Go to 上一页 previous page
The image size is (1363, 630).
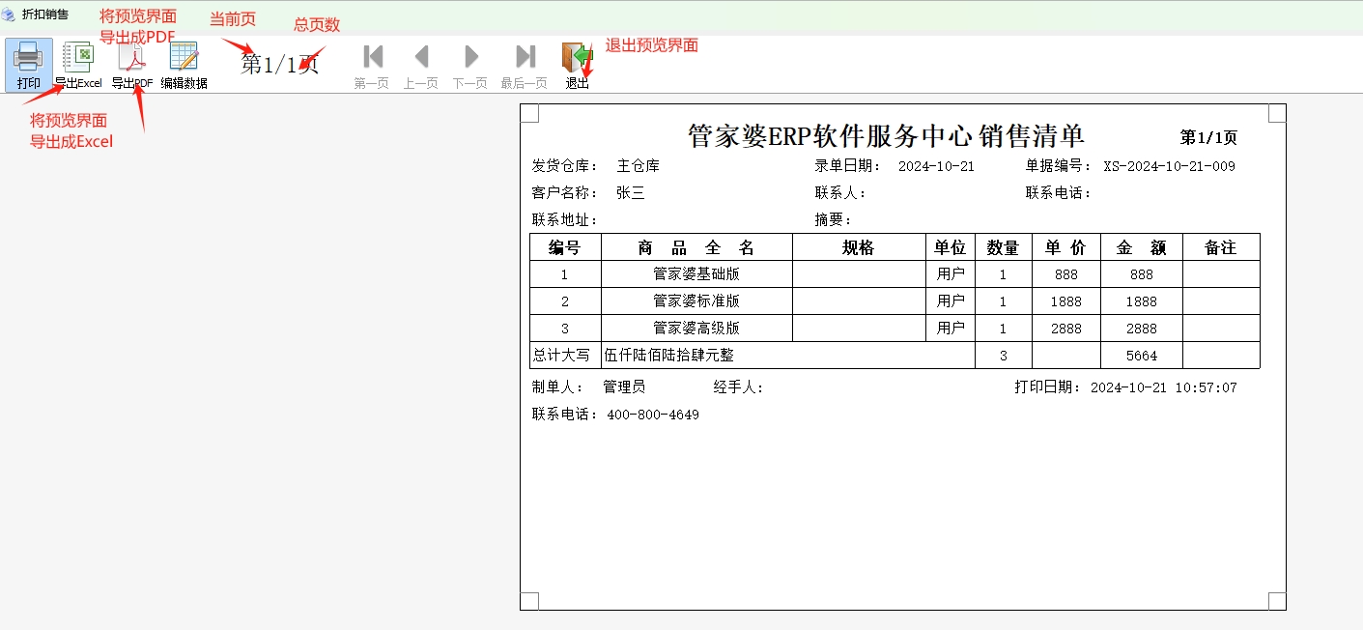[421, 57]
